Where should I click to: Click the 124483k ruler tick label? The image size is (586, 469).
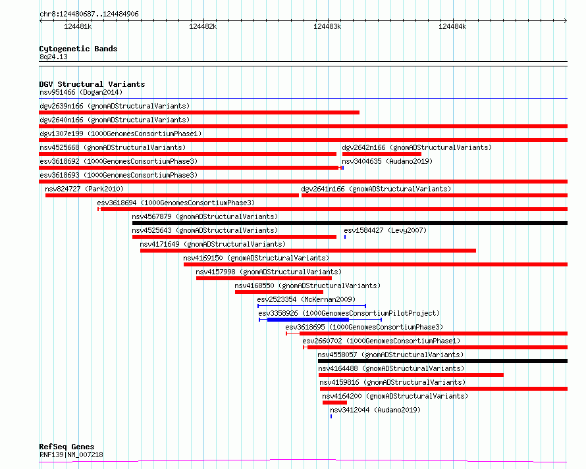[x=327, y=26]
